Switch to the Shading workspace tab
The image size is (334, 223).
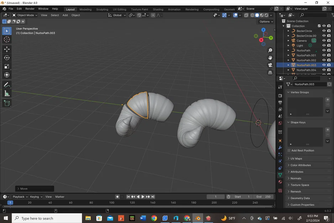(x=158, y=9)
